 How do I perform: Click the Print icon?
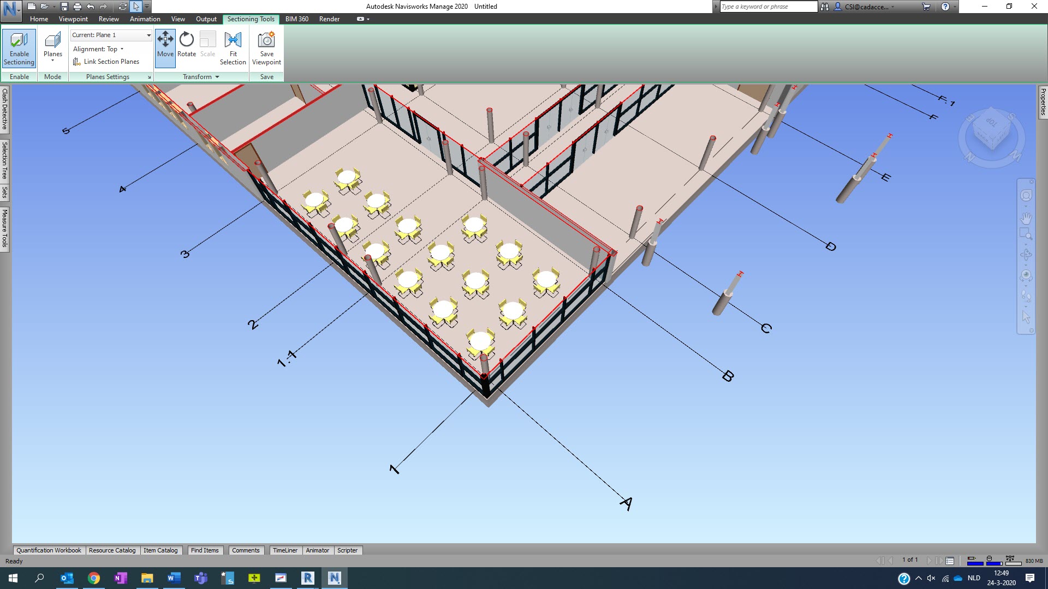77,7
